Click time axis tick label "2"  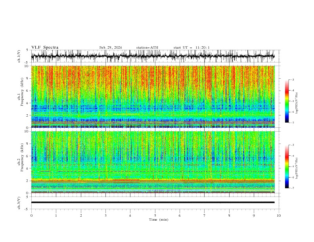[81, 216]
